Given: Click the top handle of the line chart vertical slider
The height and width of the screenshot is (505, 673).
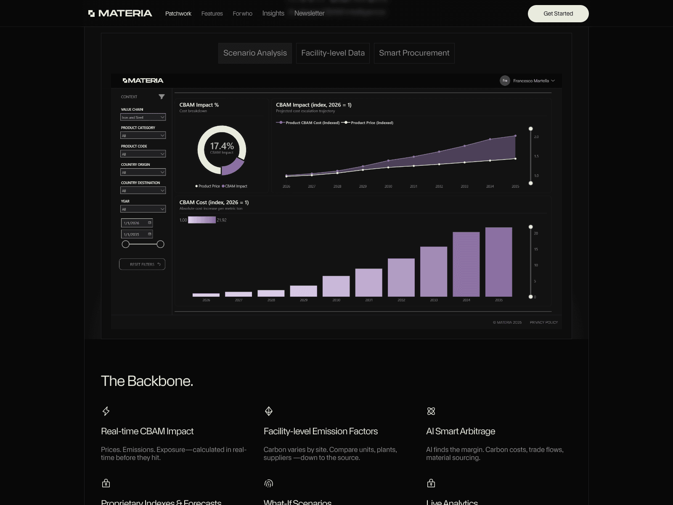Looking at the screenshot, I should click(531, 129).
